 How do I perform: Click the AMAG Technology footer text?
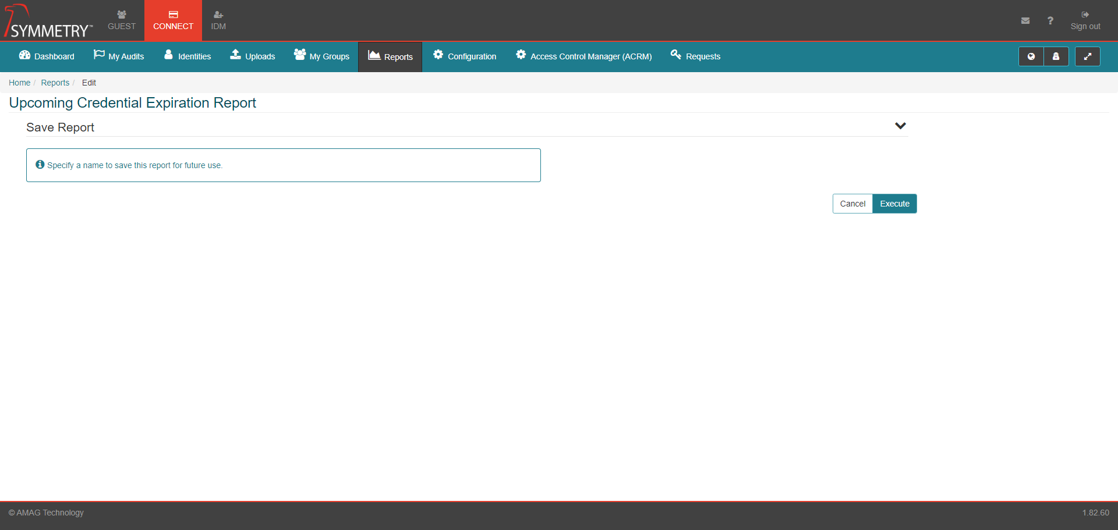click(46, 513)
